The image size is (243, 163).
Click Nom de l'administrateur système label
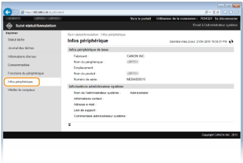coord(97,93)
